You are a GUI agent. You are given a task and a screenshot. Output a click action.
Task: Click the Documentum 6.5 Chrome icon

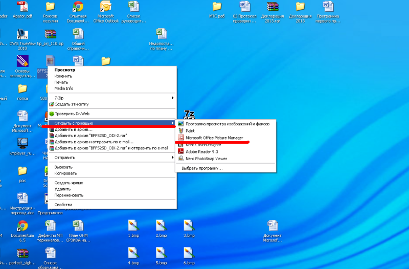point(22,226)
